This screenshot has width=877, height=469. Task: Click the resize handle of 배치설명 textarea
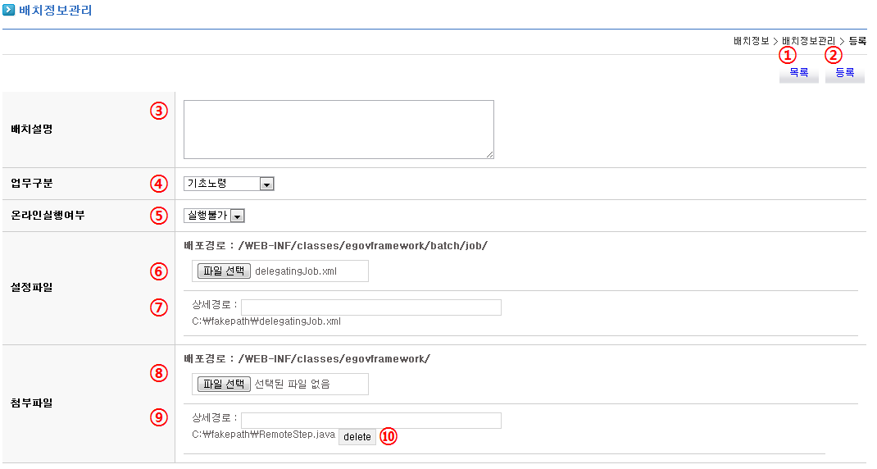click(489, 154)
